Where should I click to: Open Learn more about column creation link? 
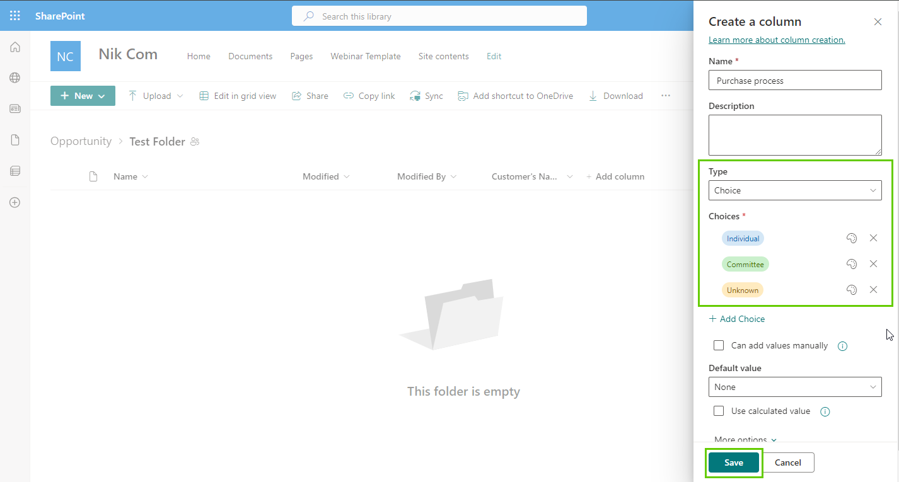pos(777,40)
